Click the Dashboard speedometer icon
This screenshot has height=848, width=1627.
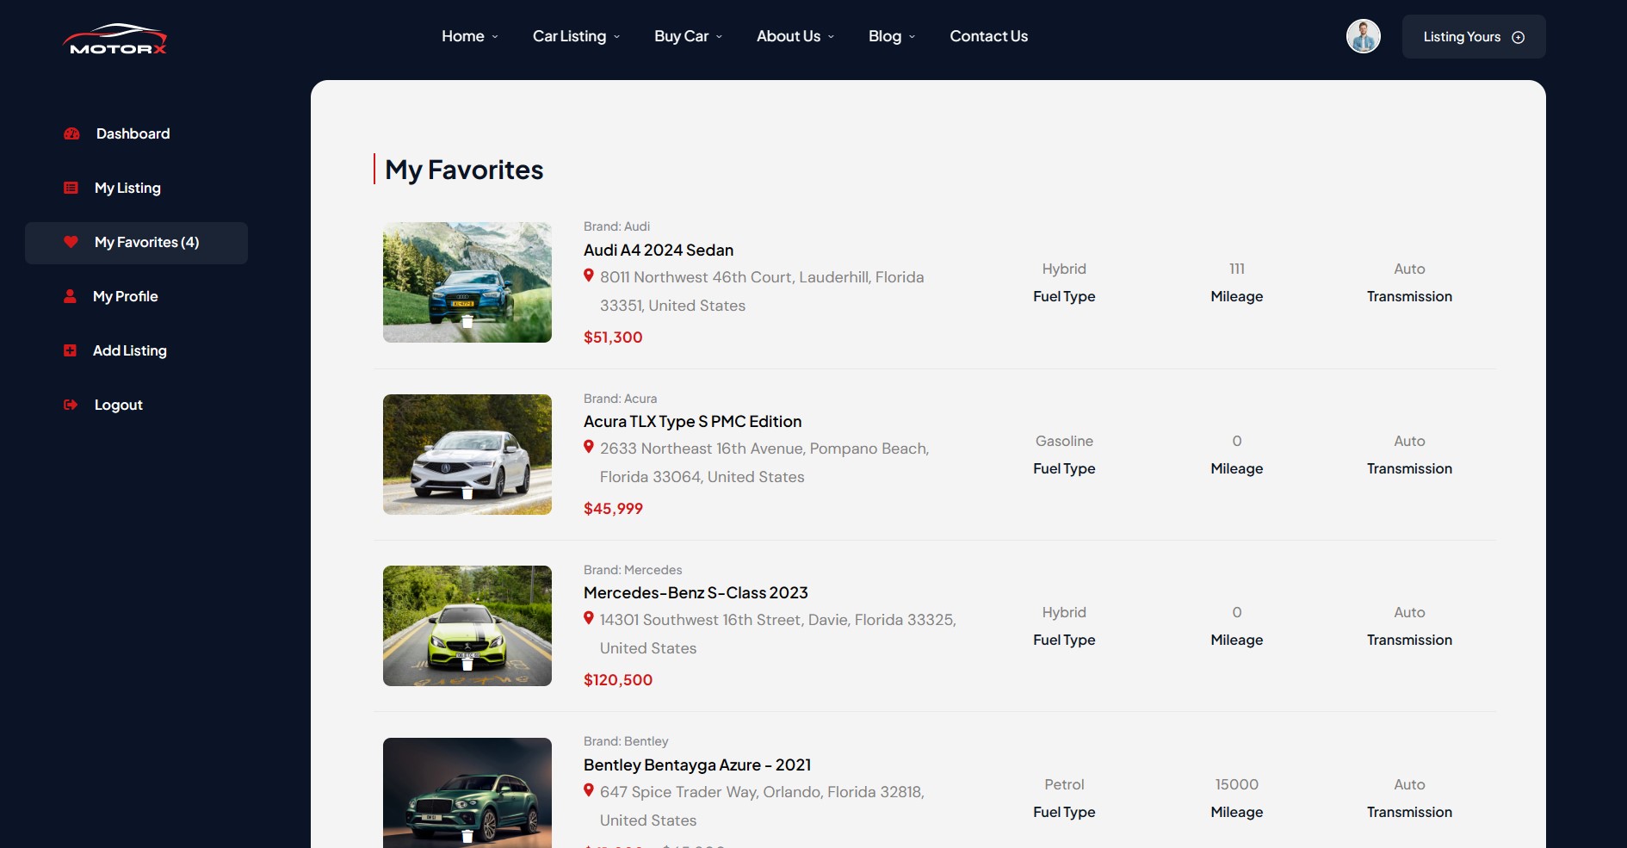click(x=71, y=133)
